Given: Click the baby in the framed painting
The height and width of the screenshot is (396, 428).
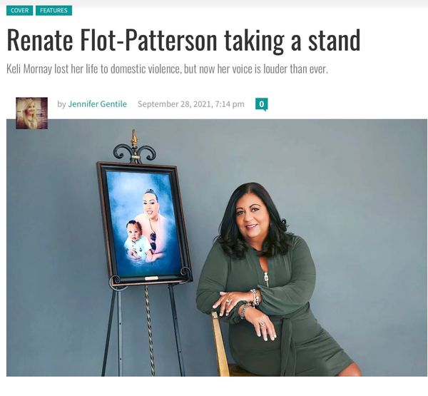Looking at the screenshot, I should (138, 242).
